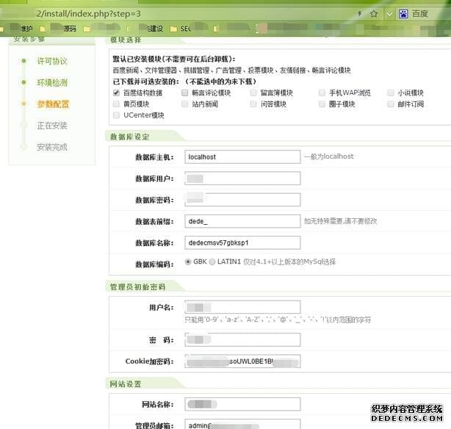451x429 pixels.
Task: Click the URL text install/index.php?step=3
Action: 89,13
